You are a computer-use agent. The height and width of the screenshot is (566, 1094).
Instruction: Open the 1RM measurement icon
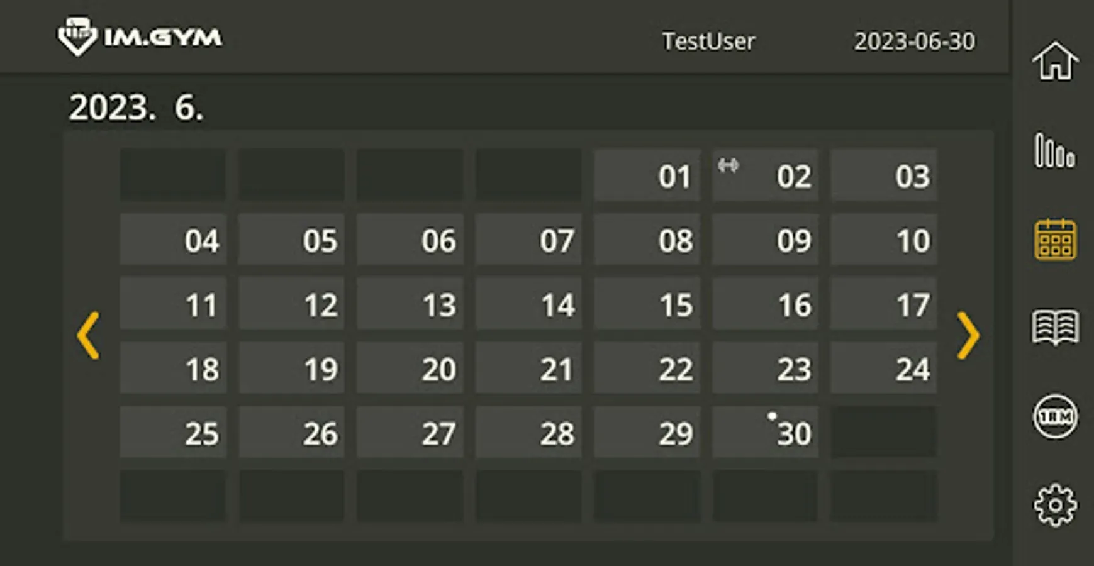click(1055, 416)
